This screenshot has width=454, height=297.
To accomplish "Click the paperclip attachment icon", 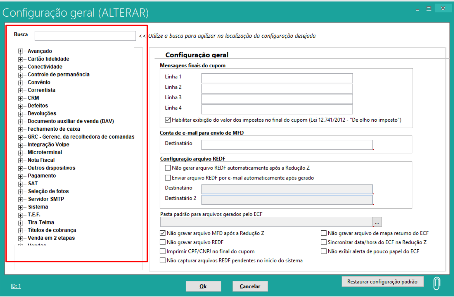I will click(437, 283).
